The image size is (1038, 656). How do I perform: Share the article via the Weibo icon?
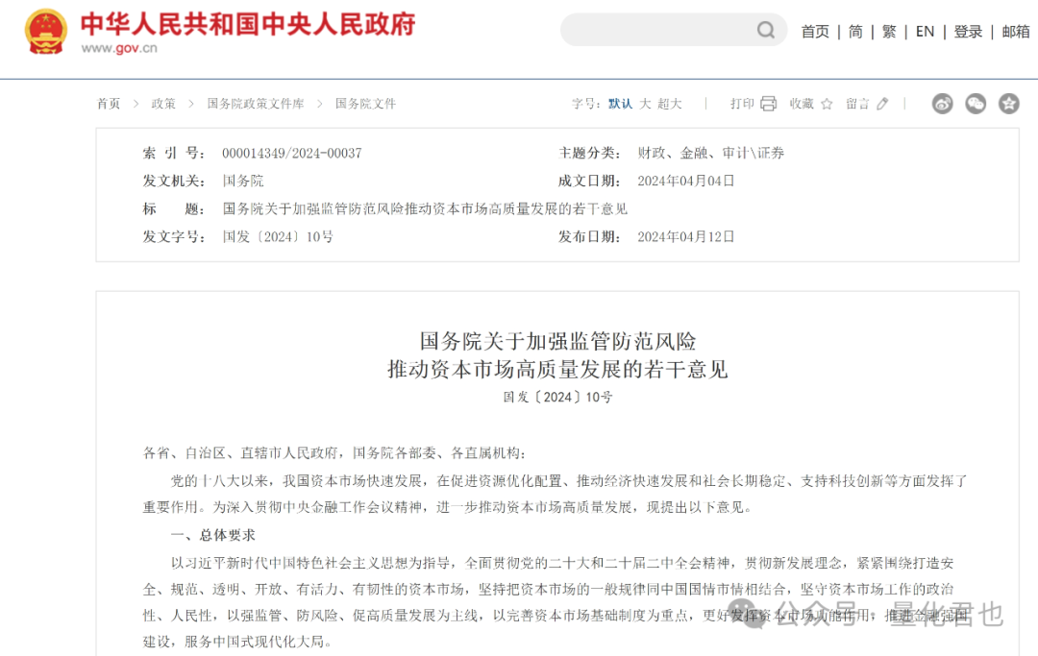pyautogui.click(x=942, y=103)
